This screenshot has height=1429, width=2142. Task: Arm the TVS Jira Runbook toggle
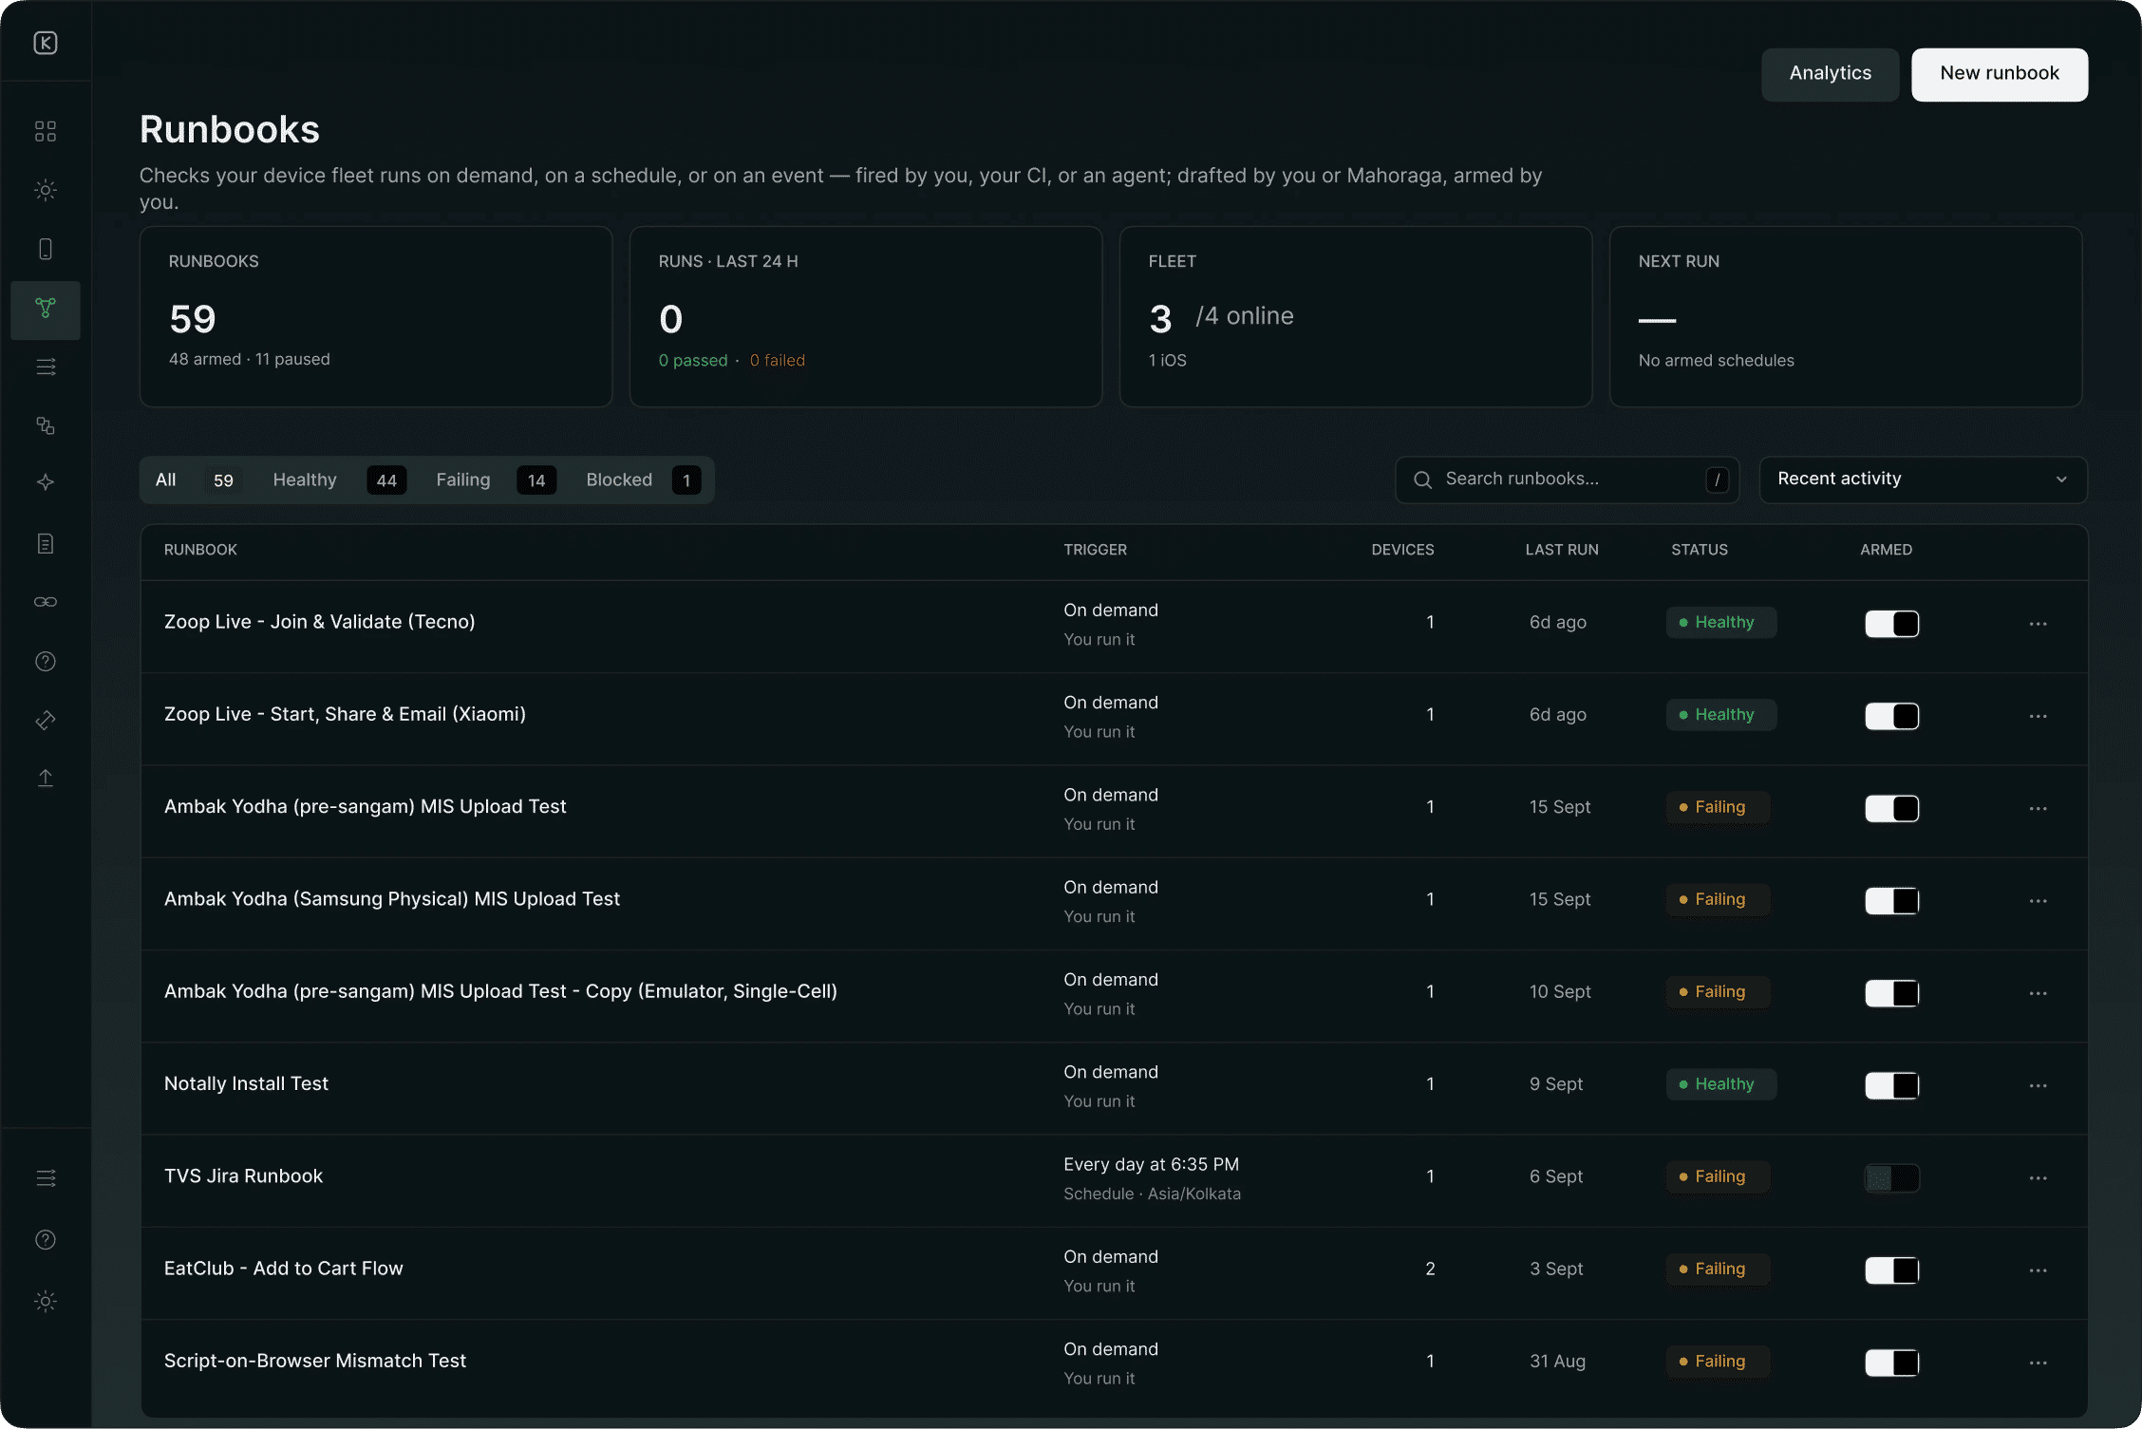[x=1891, y=1177]
